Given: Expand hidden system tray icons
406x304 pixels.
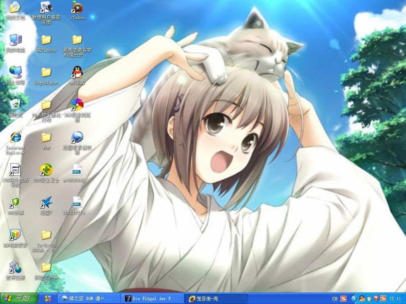Looking at the screenshot, I should (354, 298).
